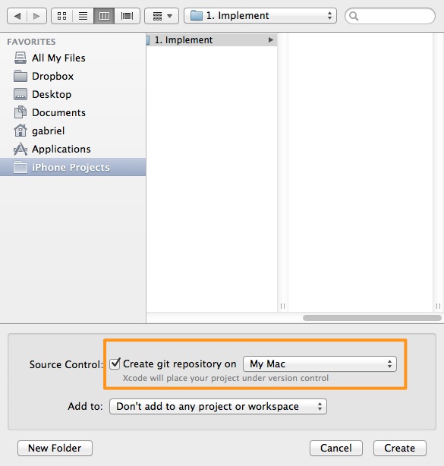
Task: Open the My Mac repository location dropdown
Action: [x=320, y=364]
